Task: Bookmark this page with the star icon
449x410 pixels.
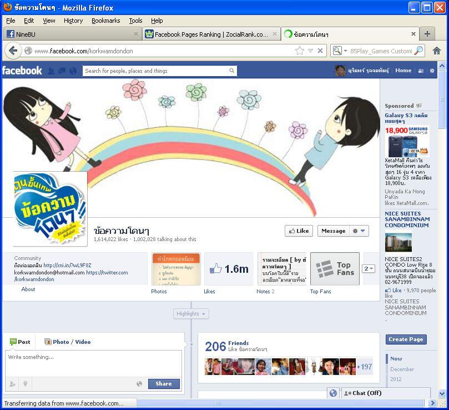Action: coord(300,51)
